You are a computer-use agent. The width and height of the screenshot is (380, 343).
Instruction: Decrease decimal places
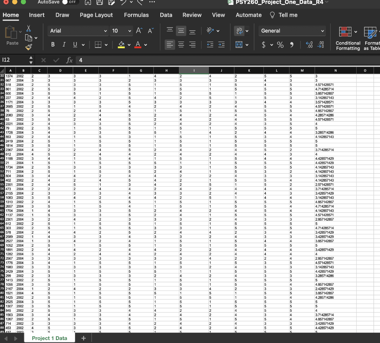pos(321,45)
